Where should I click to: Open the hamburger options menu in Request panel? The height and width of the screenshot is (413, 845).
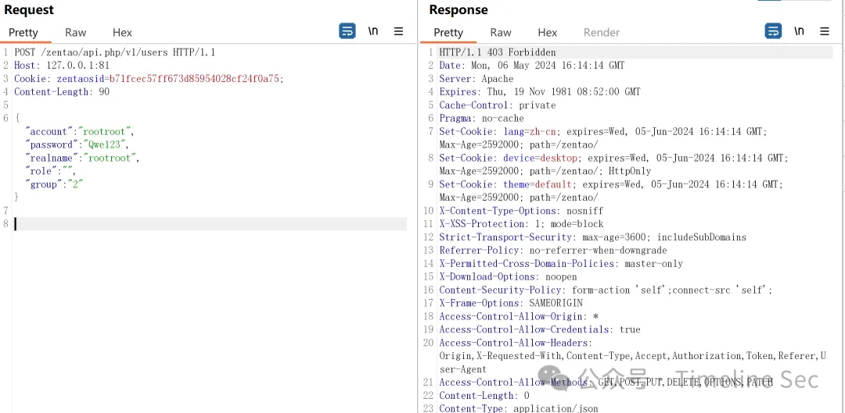(399, 31)
